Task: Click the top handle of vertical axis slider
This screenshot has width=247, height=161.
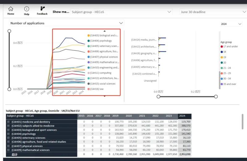Action: (x=9, y=31)
